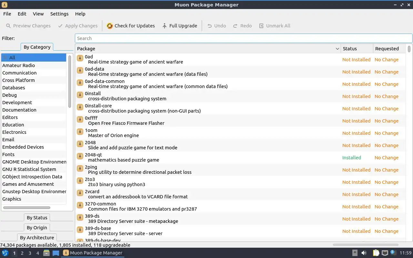Image resolution: width=413 pixels, height=258 pixels.
Task: Select the Development category
Action: pos(34,103)
